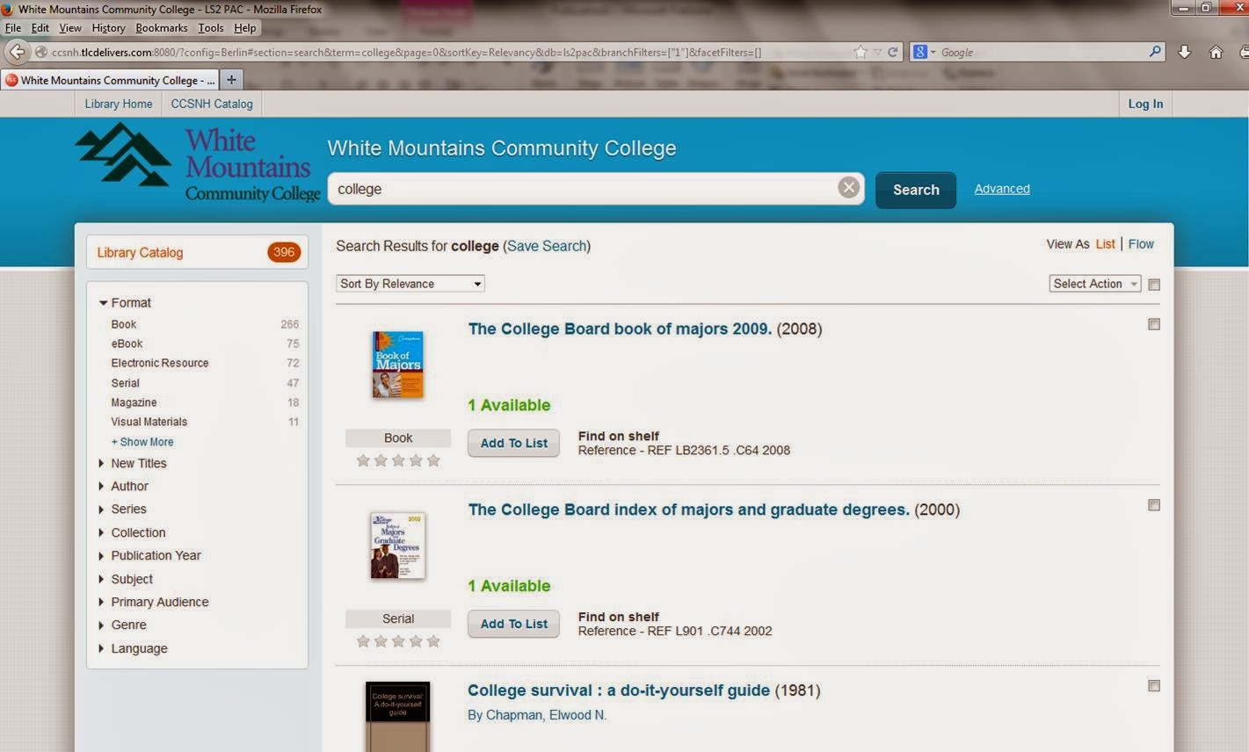Check the box for Book of Majors 2009
Screen dimensions: 1249x752
pos(1154,324)
